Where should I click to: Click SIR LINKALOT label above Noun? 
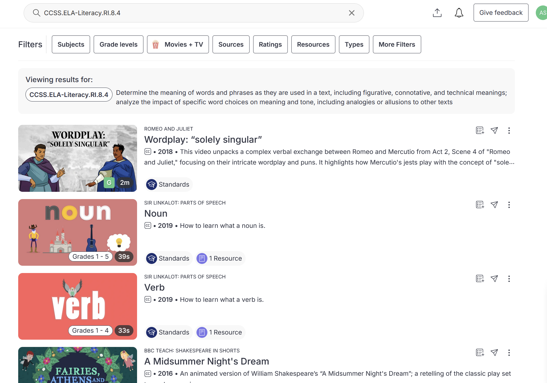tap(185, 203)
